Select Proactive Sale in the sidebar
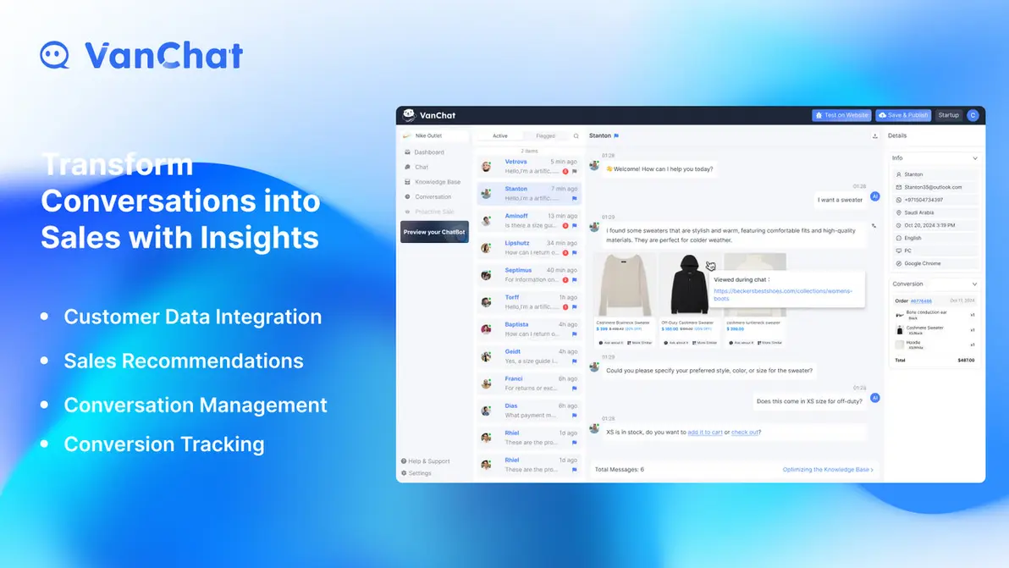The width and height of the screenshot is (1009, 568). 434,212
